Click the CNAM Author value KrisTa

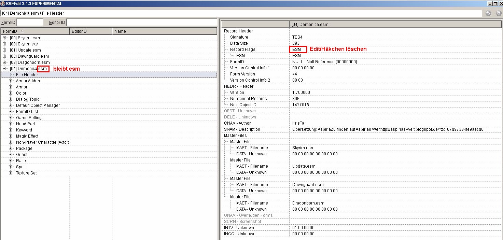click(x=298, y=123)
